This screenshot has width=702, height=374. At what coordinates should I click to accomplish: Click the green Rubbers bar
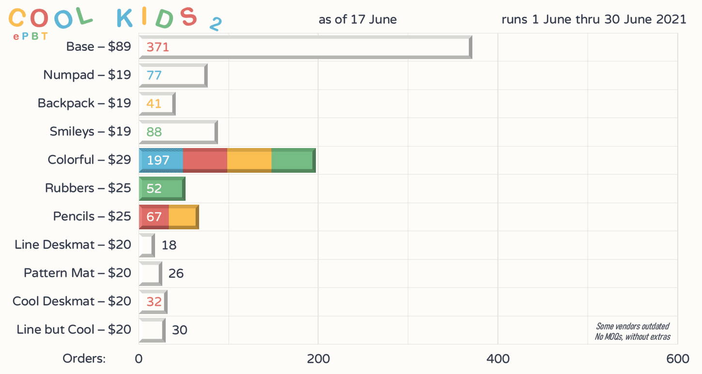(x=162, y=188)
